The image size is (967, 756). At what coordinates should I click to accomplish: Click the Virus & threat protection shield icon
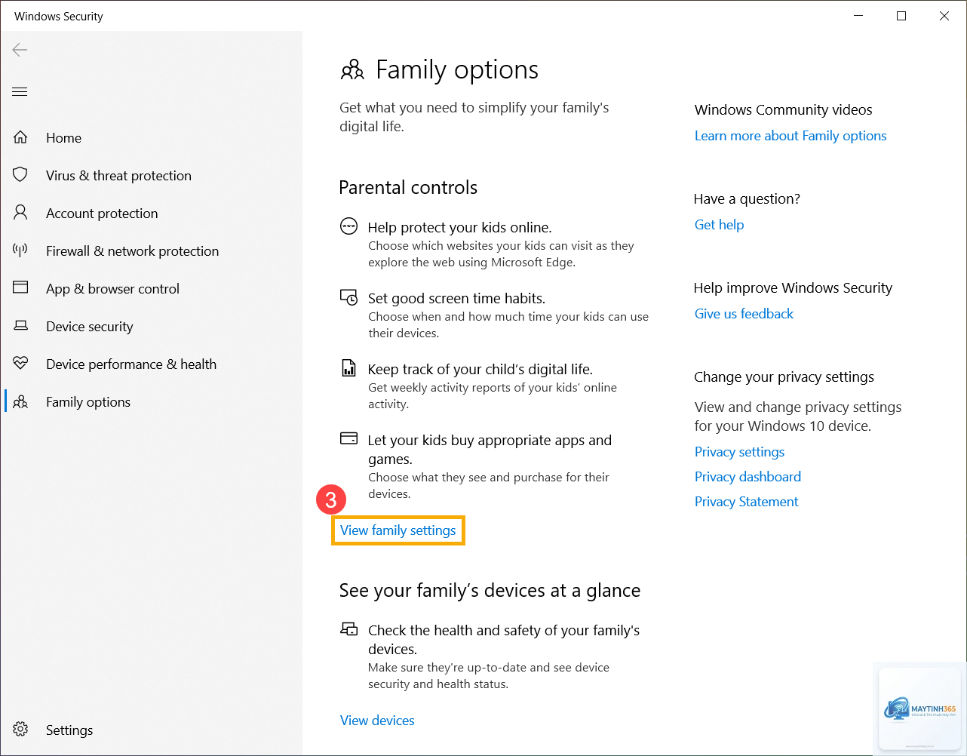pyautogui.click(x=20, y=175)
